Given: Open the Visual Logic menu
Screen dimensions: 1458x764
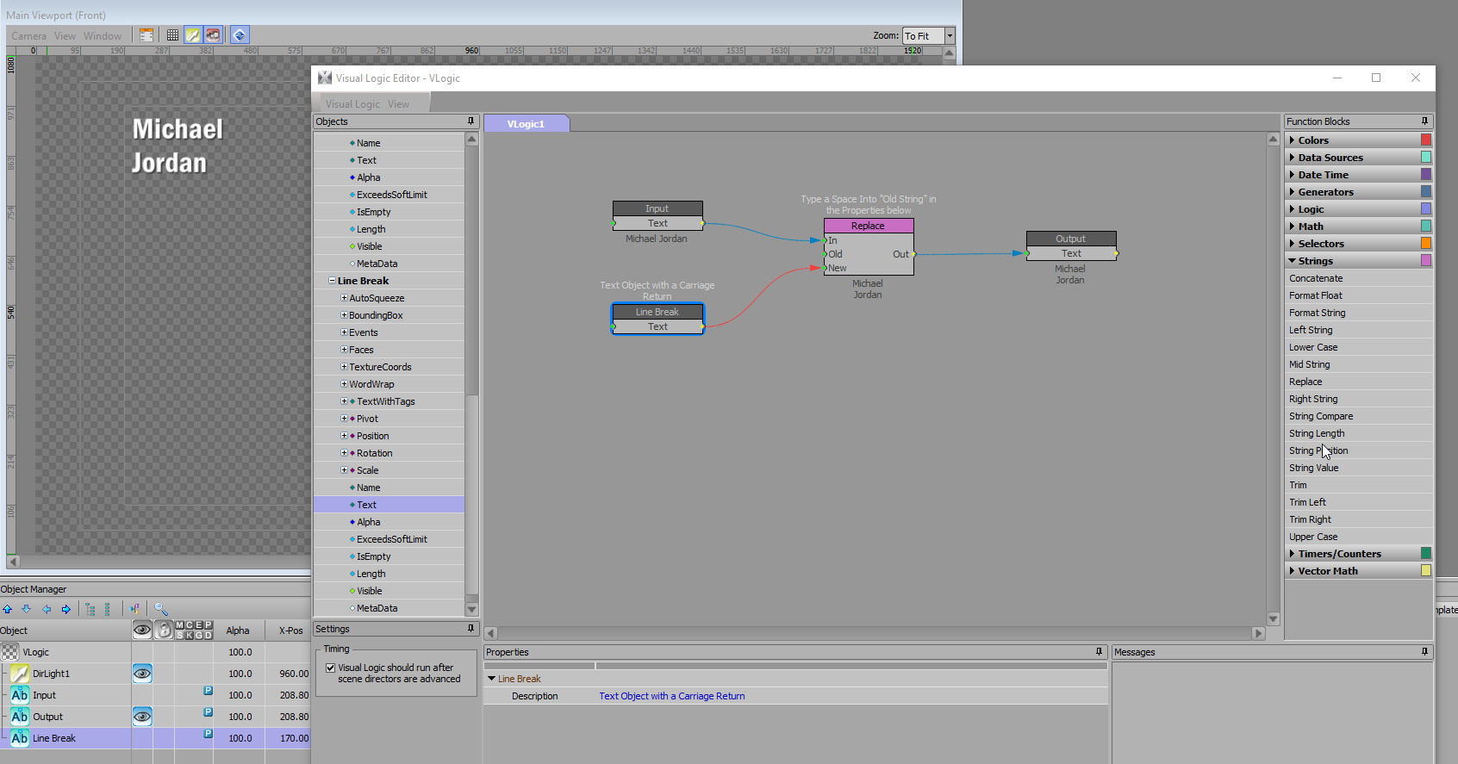Looking at the screenshot, I should click(x=352, y=104).
